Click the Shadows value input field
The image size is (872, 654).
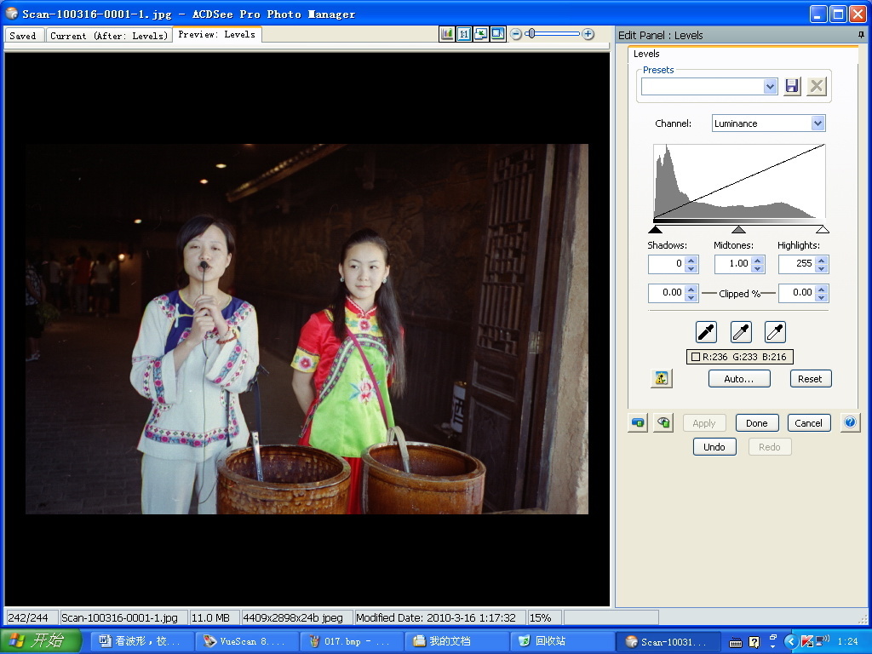click(x=666, y=264)
